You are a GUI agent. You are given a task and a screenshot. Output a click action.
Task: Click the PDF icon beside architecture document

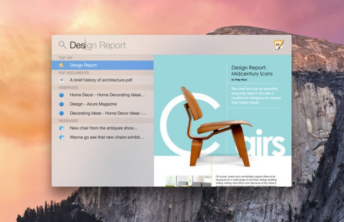coord(62,80)
